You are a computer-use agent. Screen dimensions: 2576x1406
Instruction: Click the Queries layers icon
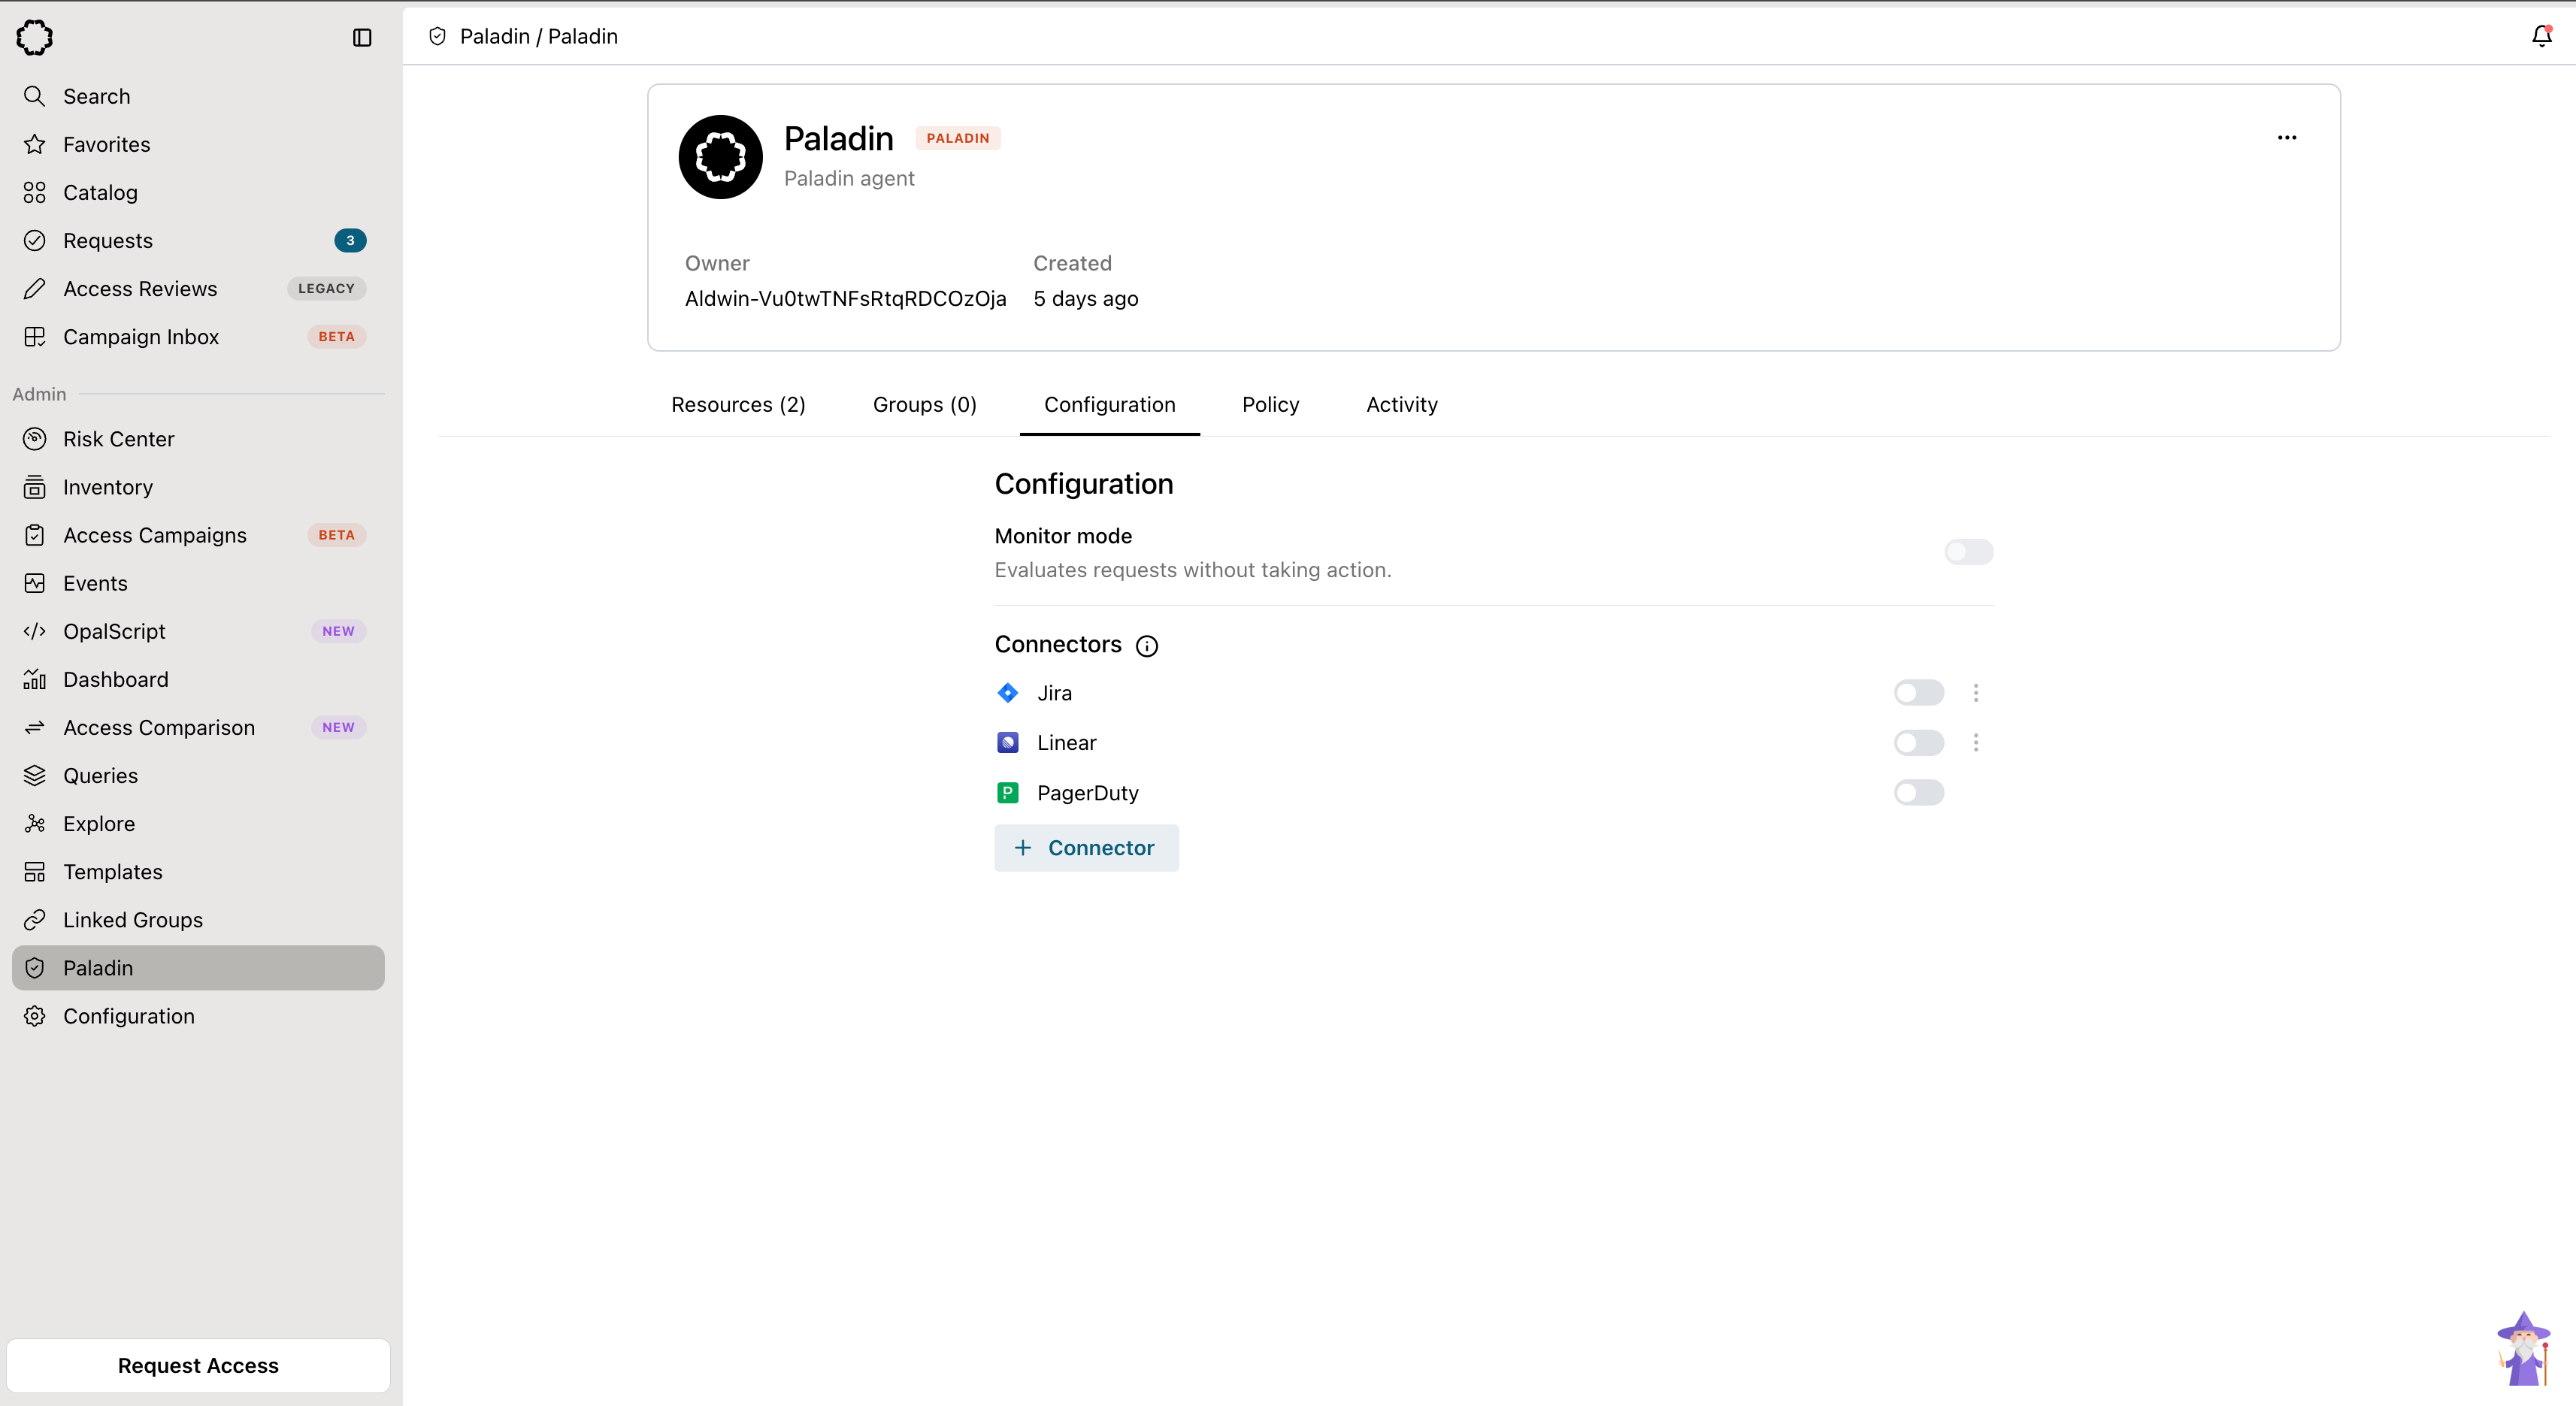35,775
